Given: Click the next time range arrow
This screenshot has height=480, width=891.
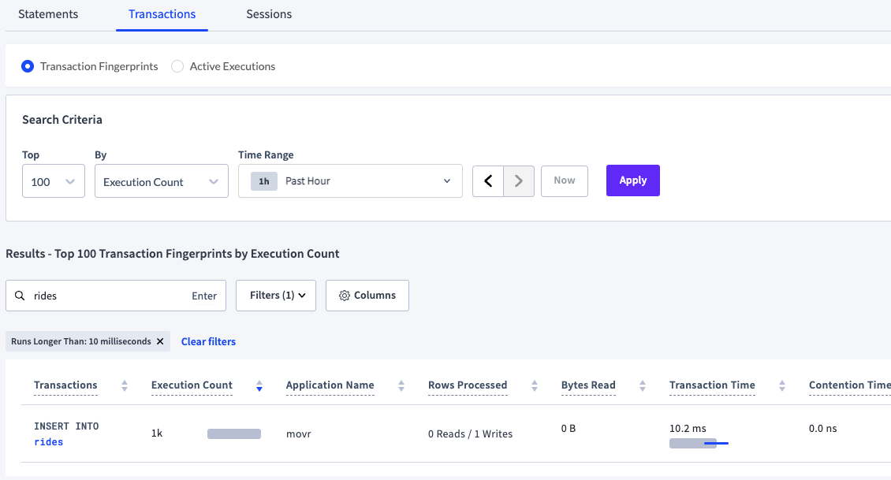Looking at the screenshot, I should [519, 181].
